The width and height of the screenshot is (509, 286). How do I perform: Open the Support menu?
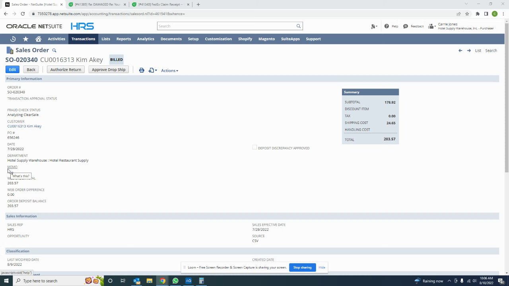click(313, 39)
